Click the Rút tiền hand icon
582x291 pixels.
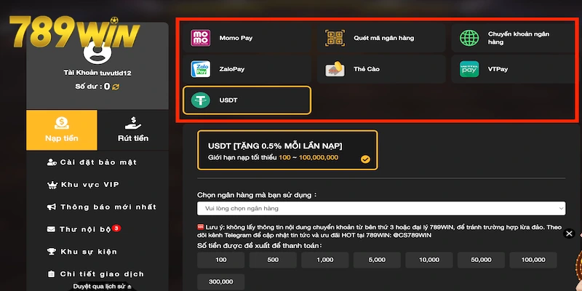(x=133, y=123)
